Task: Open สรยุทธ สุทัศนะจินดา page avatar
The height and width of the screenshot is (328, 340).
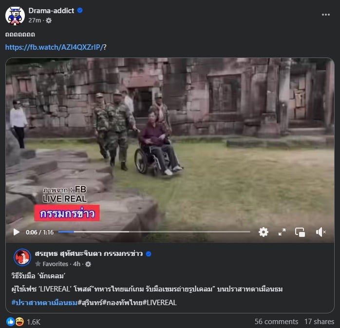Action: pyautogui.click(x=22, y=257)
